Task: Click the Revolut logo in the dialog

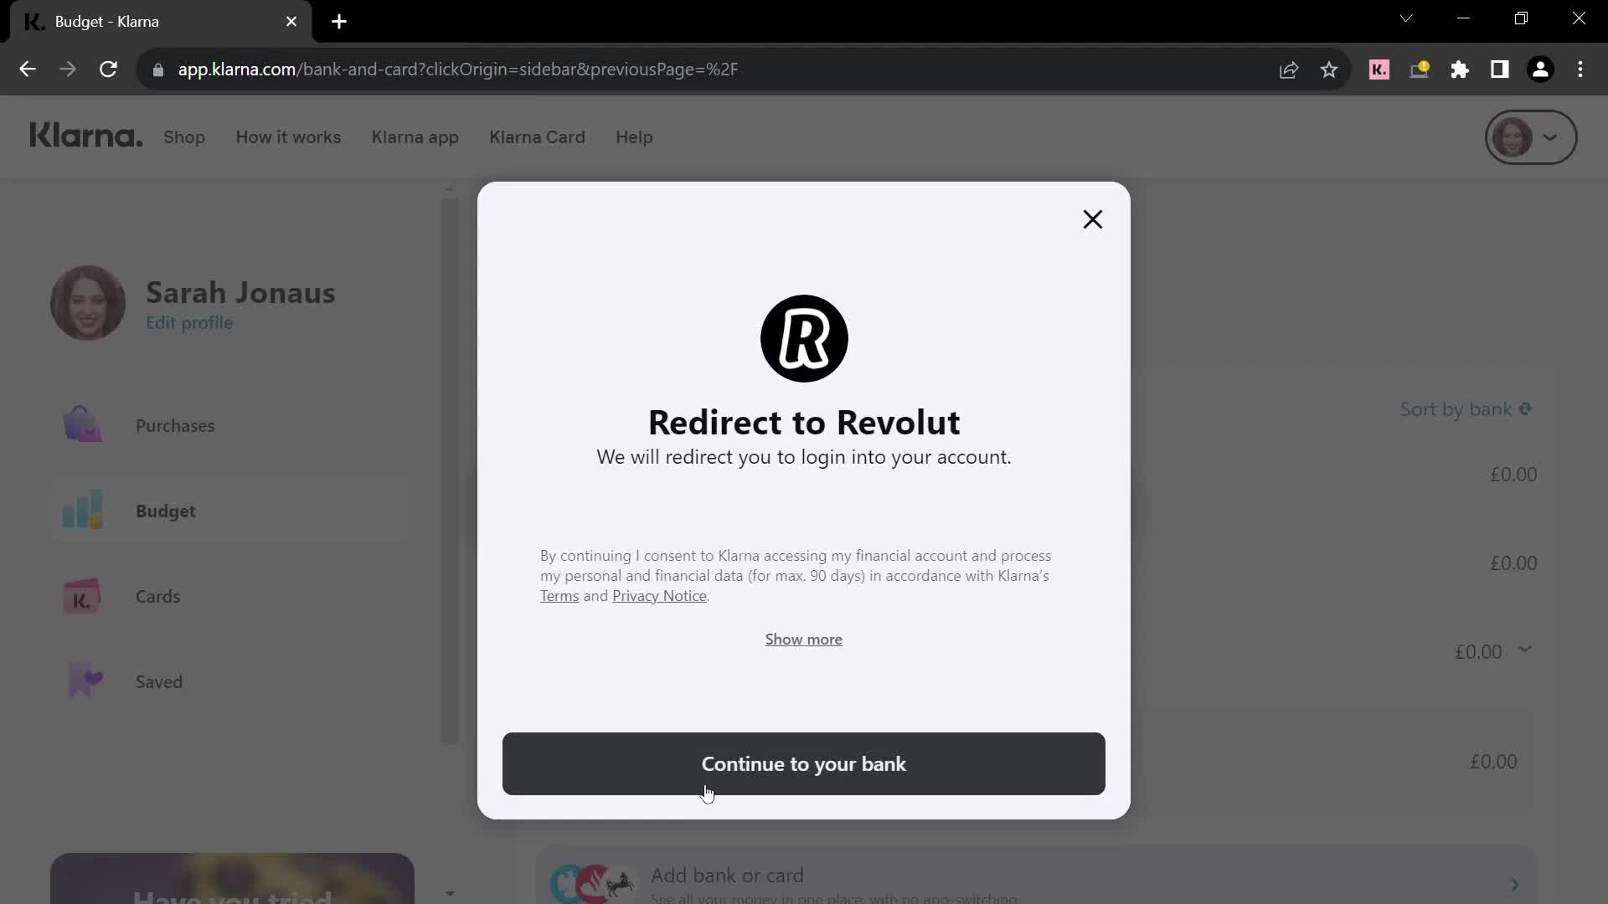Action: pyautogui.click(x=804, y=338)
